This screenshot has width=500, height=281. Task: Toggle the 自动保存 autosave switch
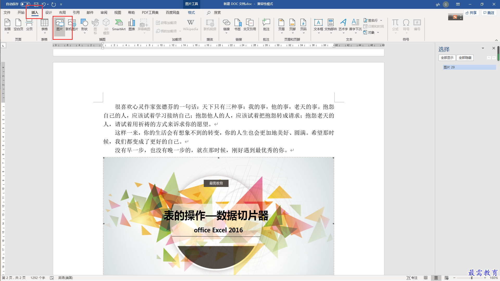point(25,4)
